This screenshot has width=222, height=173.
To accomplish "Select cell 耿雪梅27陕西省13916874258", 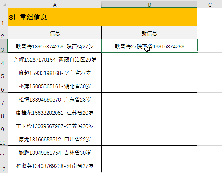I will click(x=149, y=46).
